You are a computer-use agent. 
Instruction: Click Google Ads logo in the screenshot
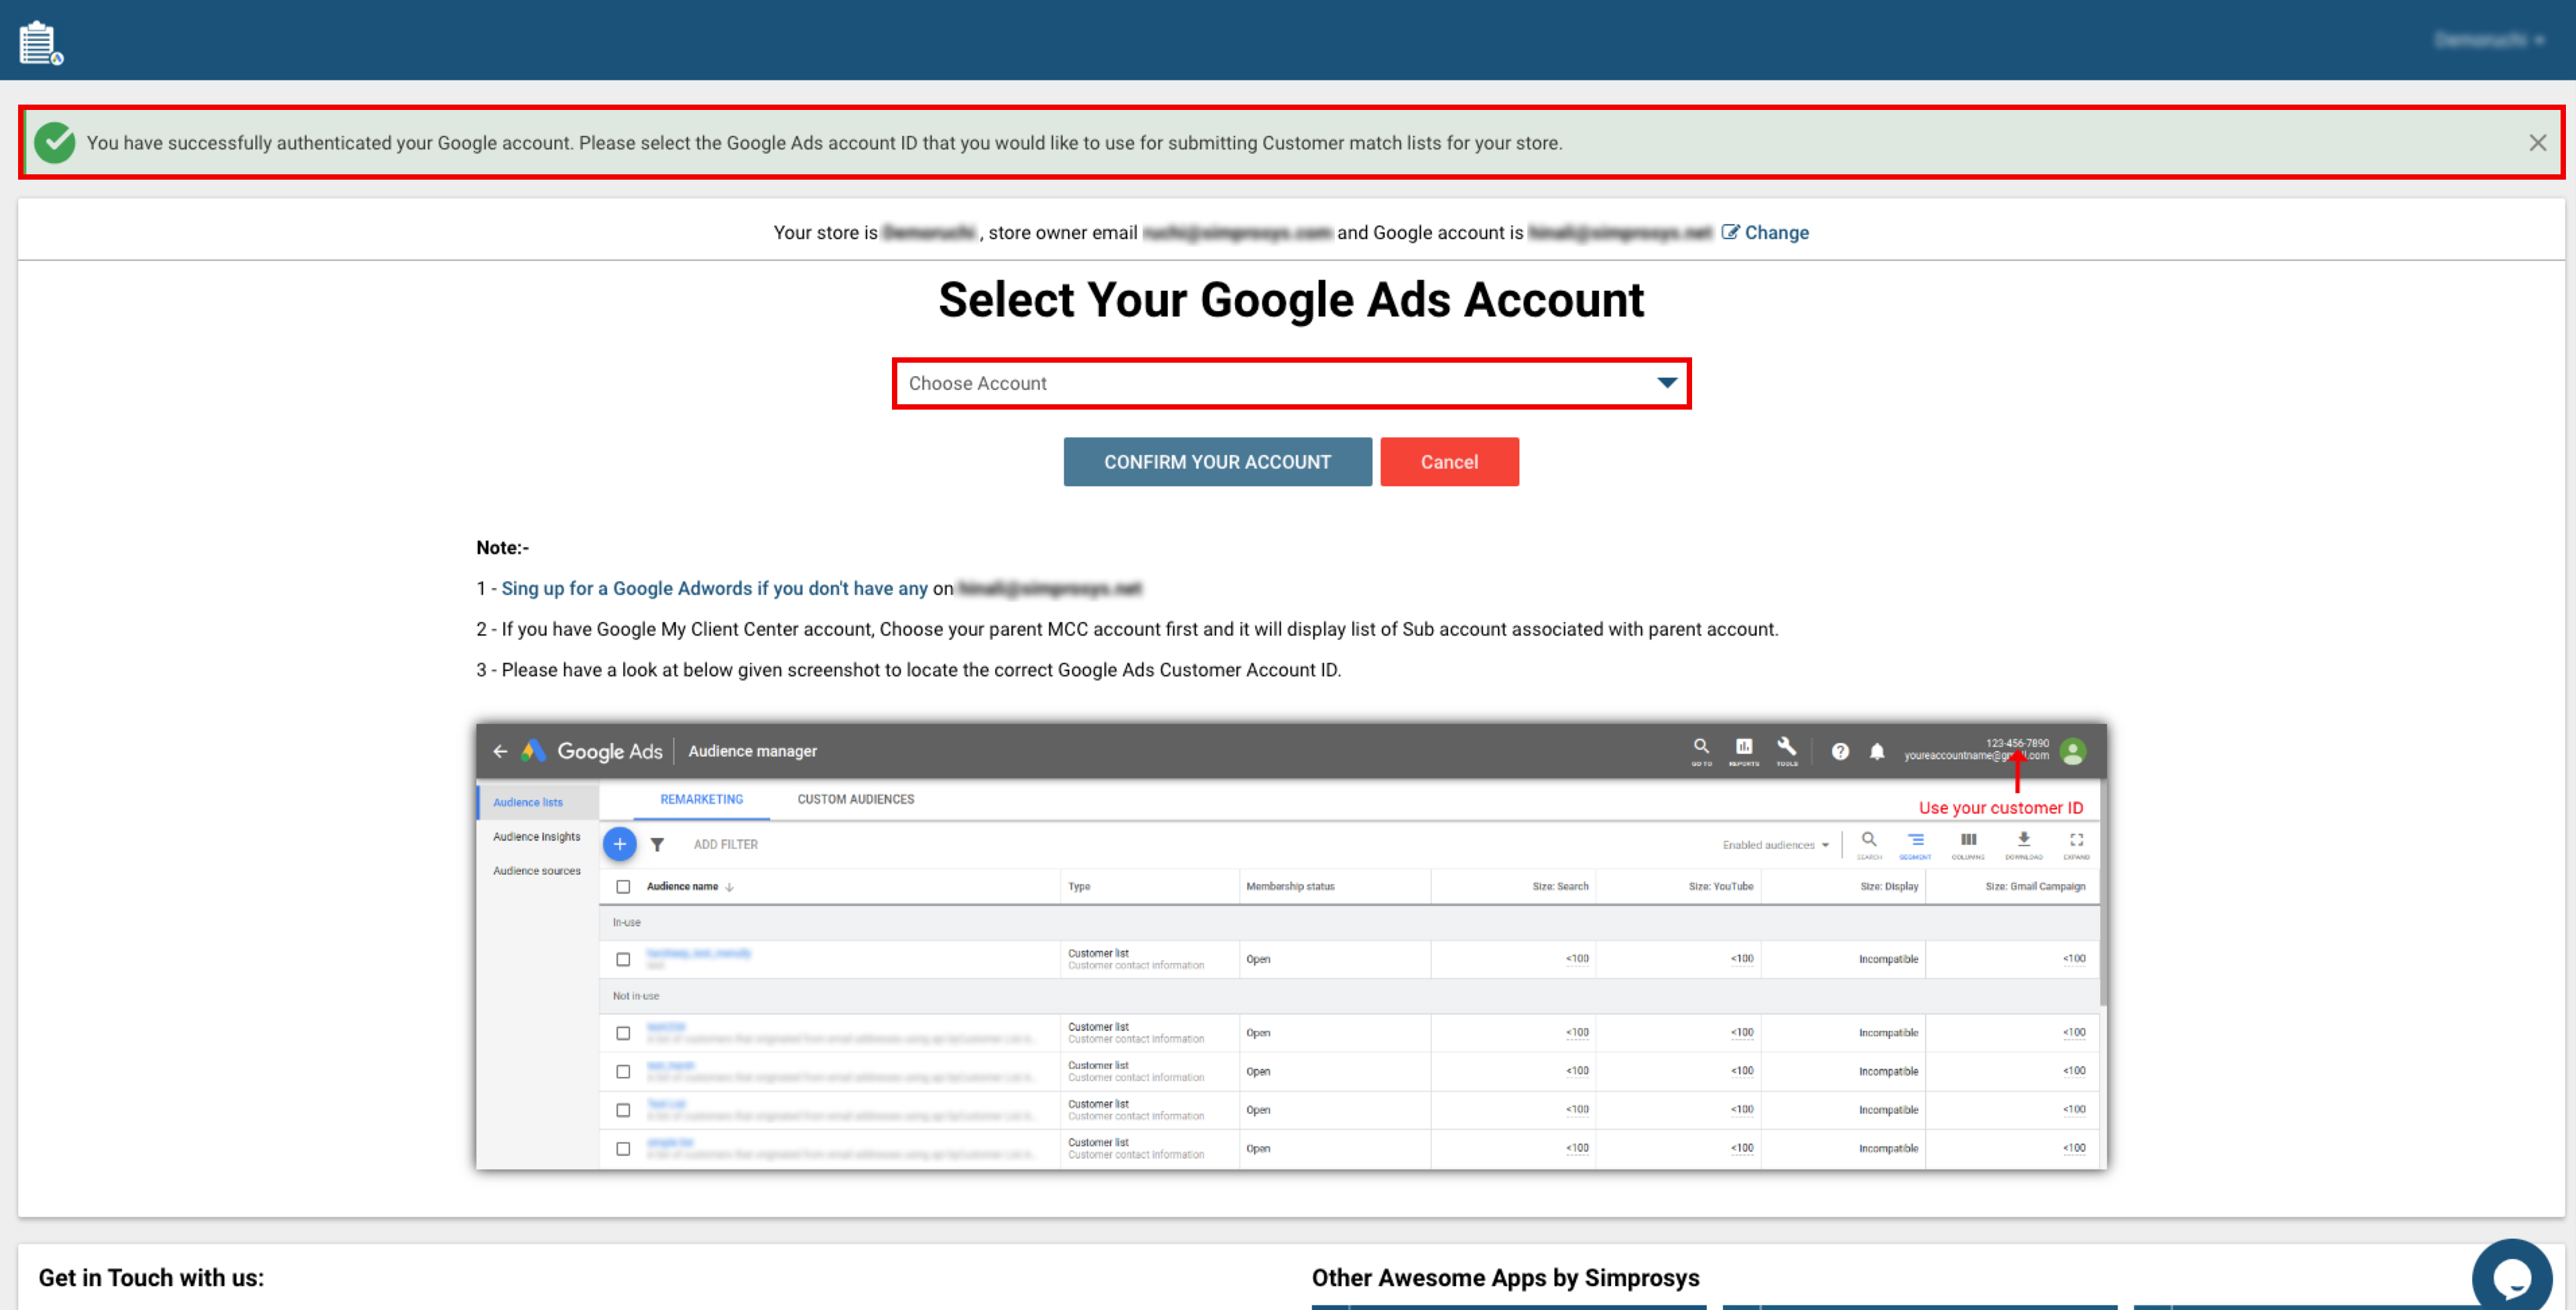[592, 751]
